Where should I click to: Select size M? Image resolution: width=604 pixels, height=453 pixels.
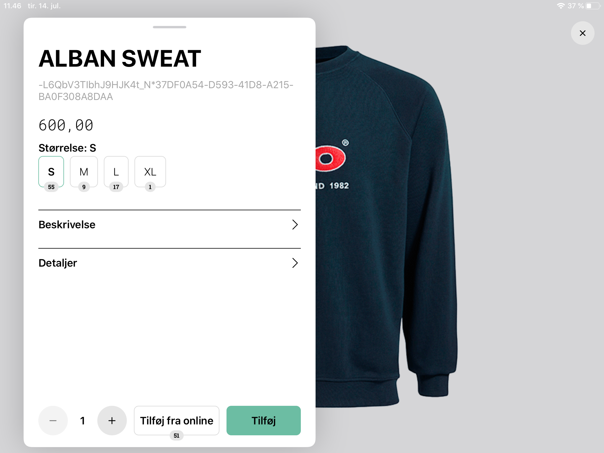84,172
